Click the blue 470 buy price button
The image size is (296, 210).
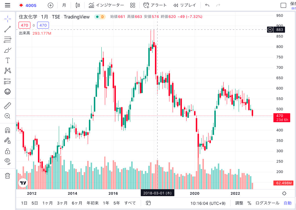[x=43, y=25]
